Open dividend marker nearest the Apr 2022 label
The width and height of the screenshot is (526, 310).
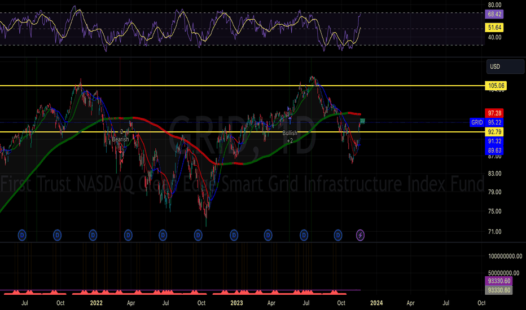point(128,235)
